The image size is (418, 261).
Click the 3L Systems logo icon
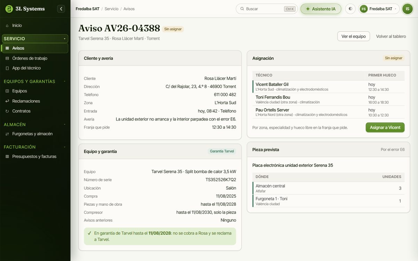[x=9, y=9]
